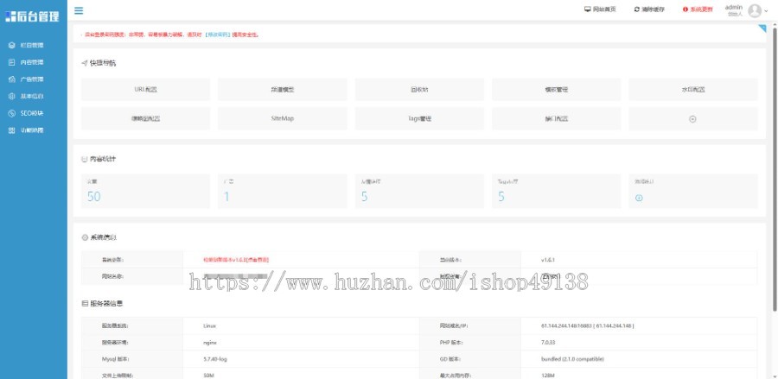Screen dimensions: 778x379
Task: Click the 友情链接 count card
Action: click(419, 191)
